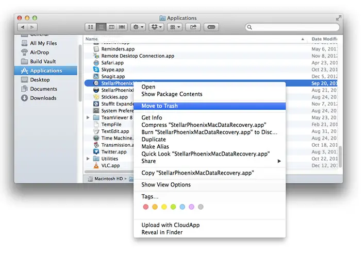Open the Dropbox toolbar dropdown

[x=156, y=27]
